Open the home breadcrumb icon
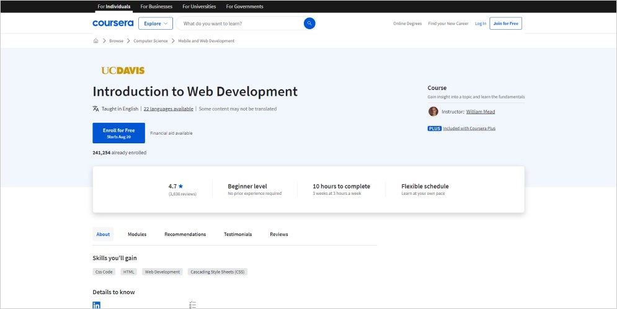Screen dimensions: 617x309 95,41
